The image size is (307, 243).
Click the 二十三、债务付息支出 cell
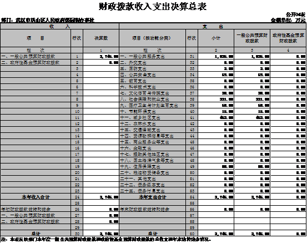[x=152, y=191]
